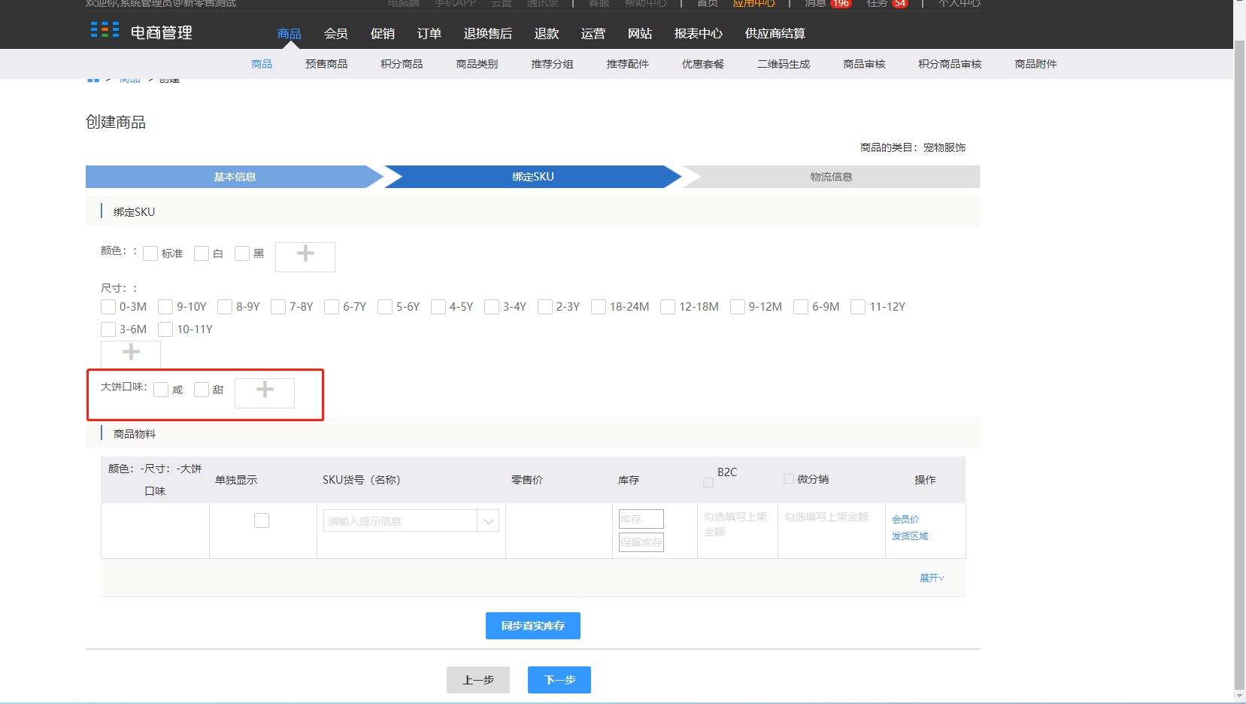1246x704 pixels.
Task: Tick the 黑 color checkbox
Action: point(242,253)
